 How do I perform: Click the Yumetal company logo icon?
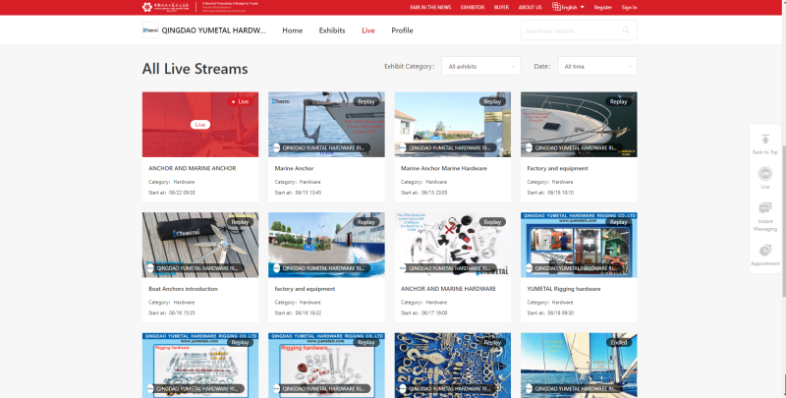[150, 30]
